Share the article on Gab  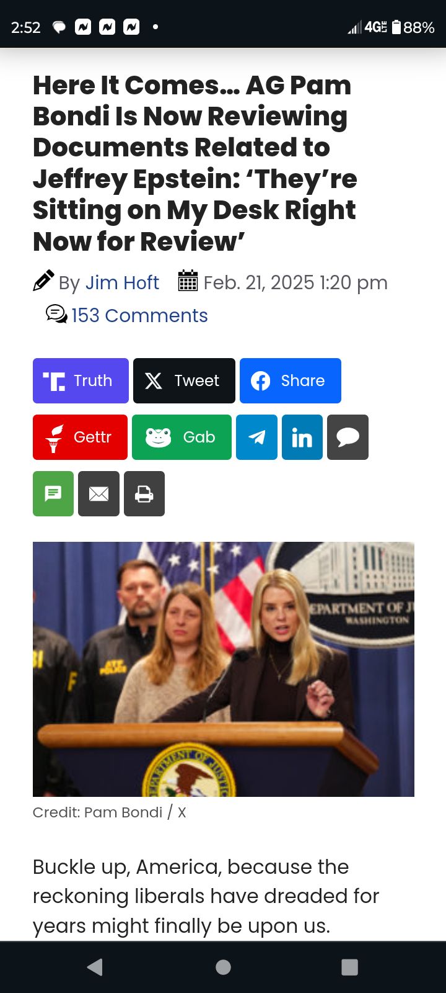(x=181, y=437)
